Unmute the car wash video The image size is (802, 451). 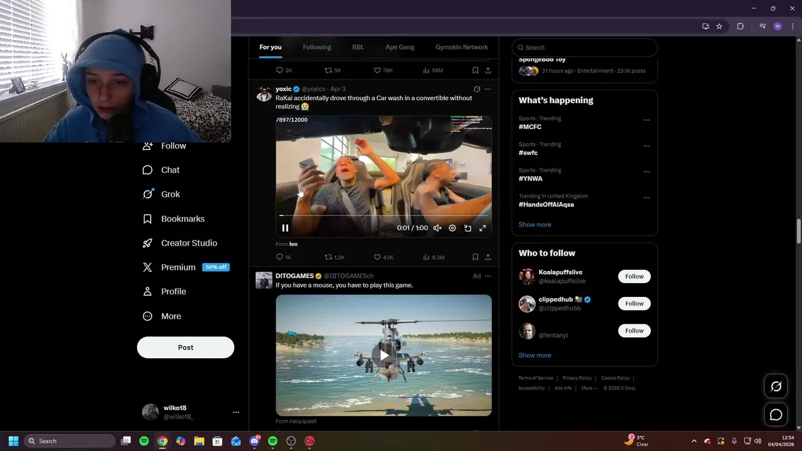click(x=437, y=229)
